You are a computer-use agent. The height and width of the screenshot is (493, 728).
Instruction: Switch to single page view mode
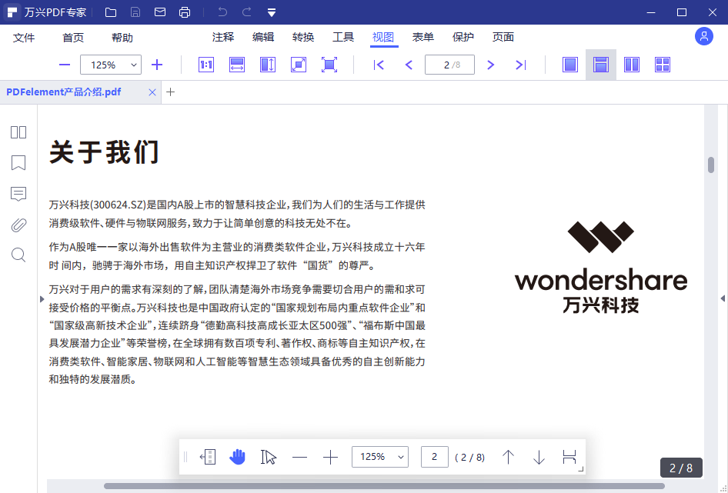click(570, 65)
